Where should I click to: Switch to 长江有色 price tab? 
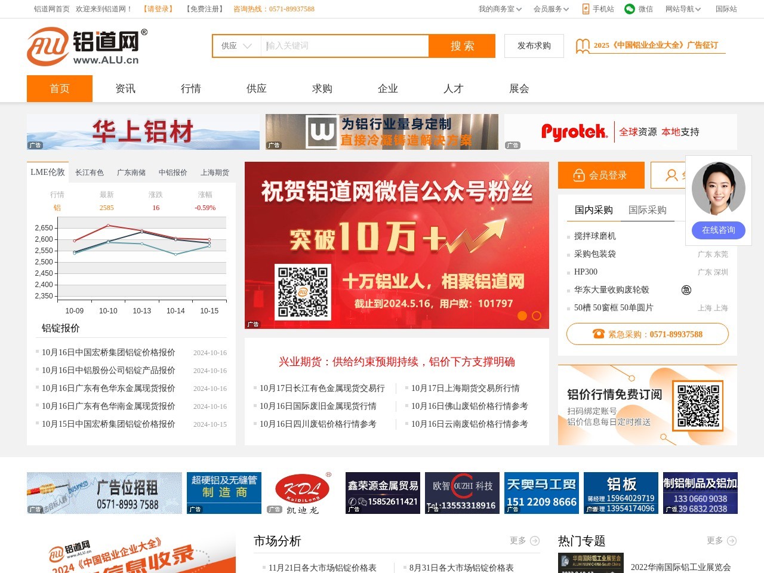(x=90, y=172)
